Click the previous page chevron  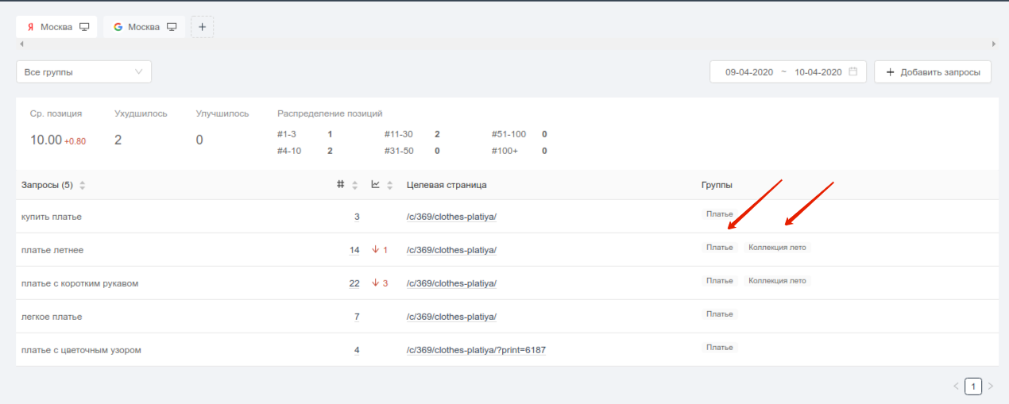pos(956,387)
